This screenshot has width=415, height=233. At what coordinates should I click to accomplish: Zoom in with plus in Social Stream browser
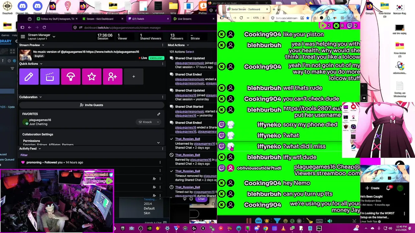point(264,18)
